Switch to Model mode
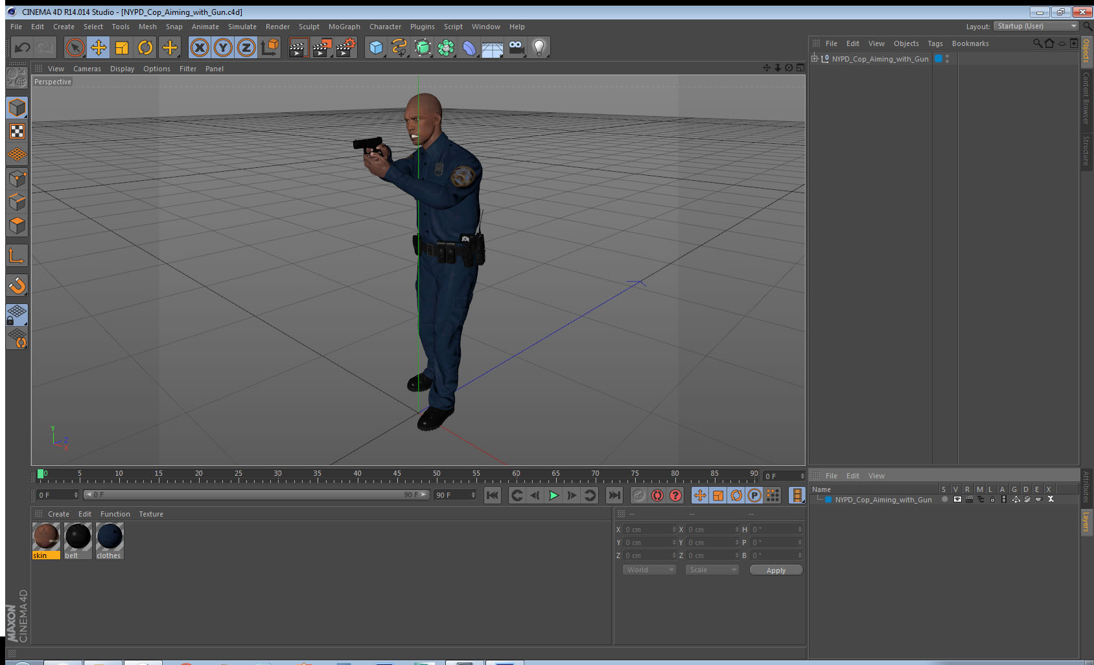1094x665 pixels. click(17, 108)
